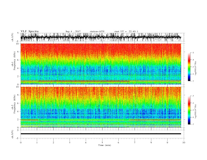Click the "ch.1(V)" waveform axis label

coord(13,37)
